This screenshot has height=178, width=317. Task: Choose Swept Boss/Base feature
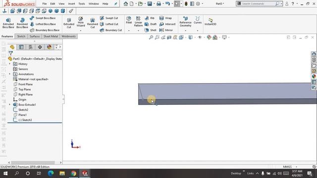(x=43, y=18)
